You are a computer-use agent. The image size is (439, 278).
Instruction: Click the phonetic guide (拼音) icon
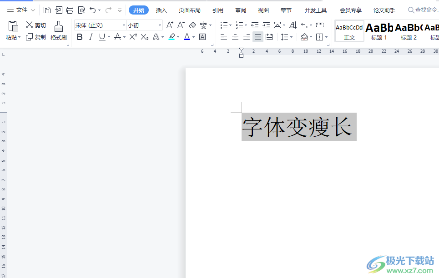coord(203,25)
